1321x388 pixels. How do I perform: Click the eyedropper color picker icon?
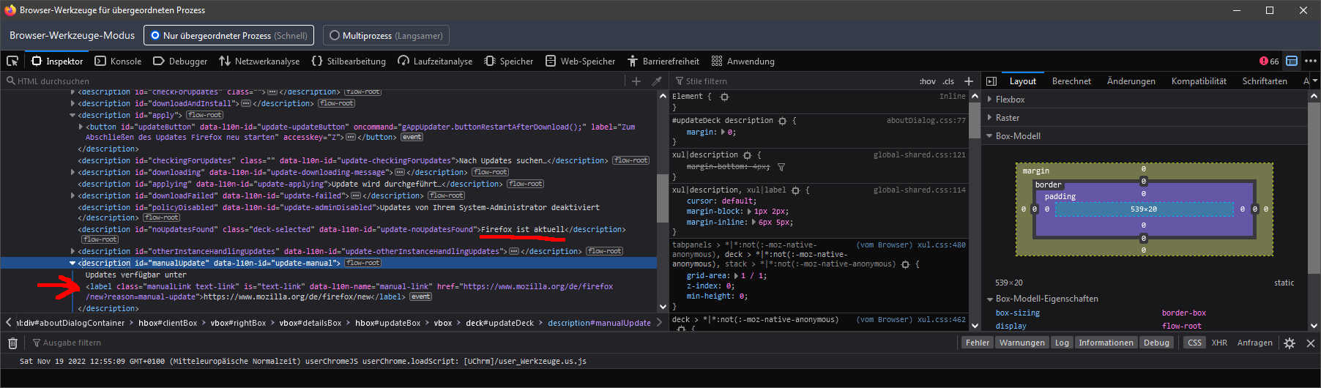pyautogui.click(x=657, y=81)
